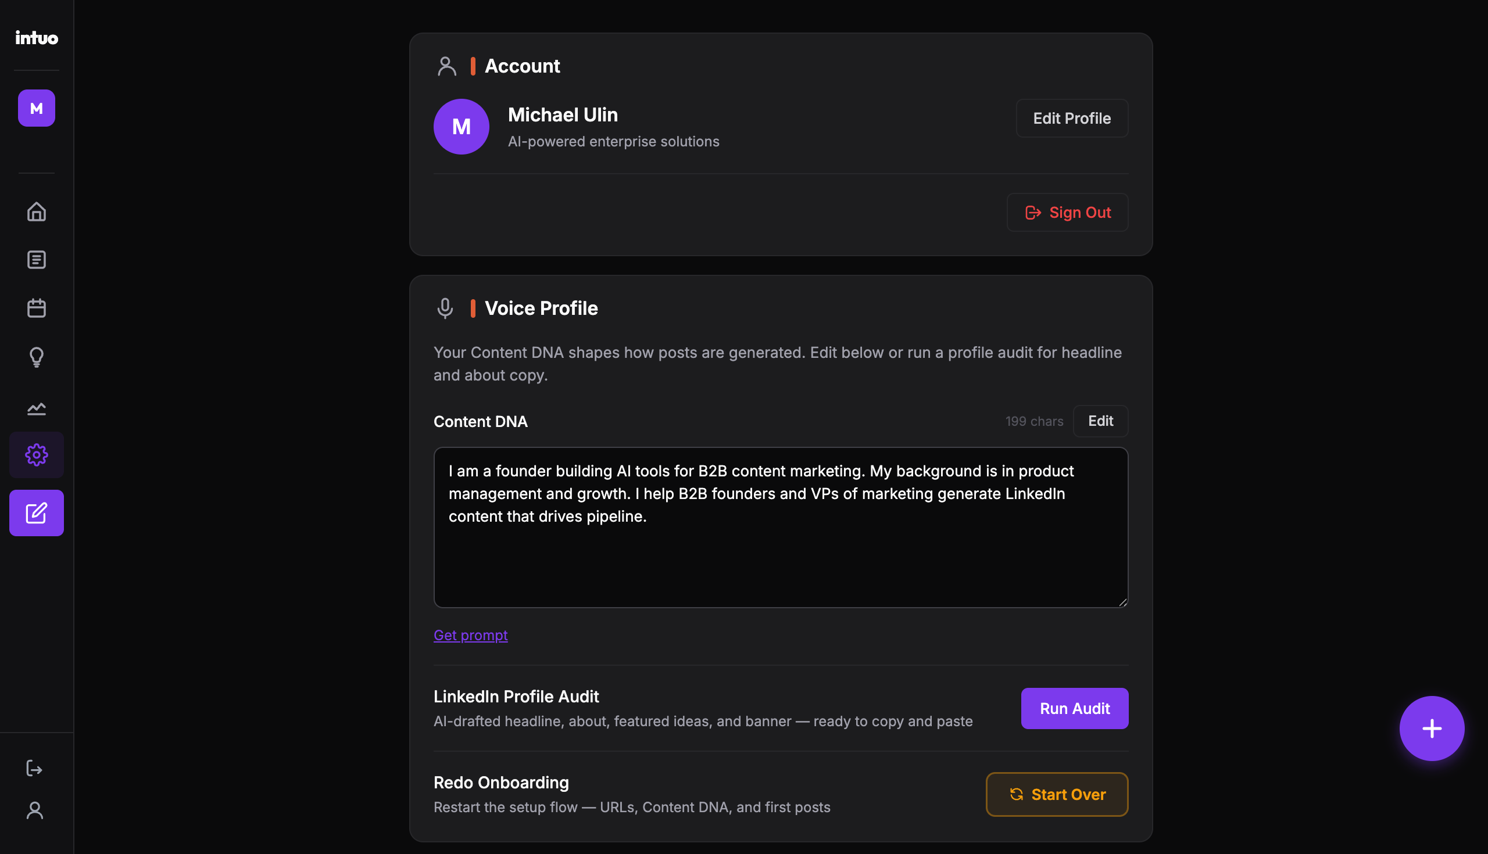
Task: Run the LinkedIn Profile Audit
Action: [1074, 709]
